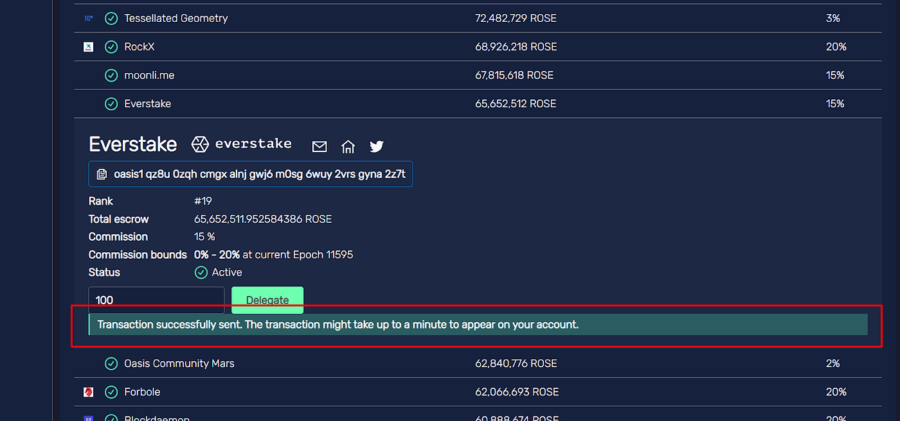Viewport: 900px width, 421px height.
Task: Click the Tessellated Geometry status checkmark
Action: click(x=111, y=19)
